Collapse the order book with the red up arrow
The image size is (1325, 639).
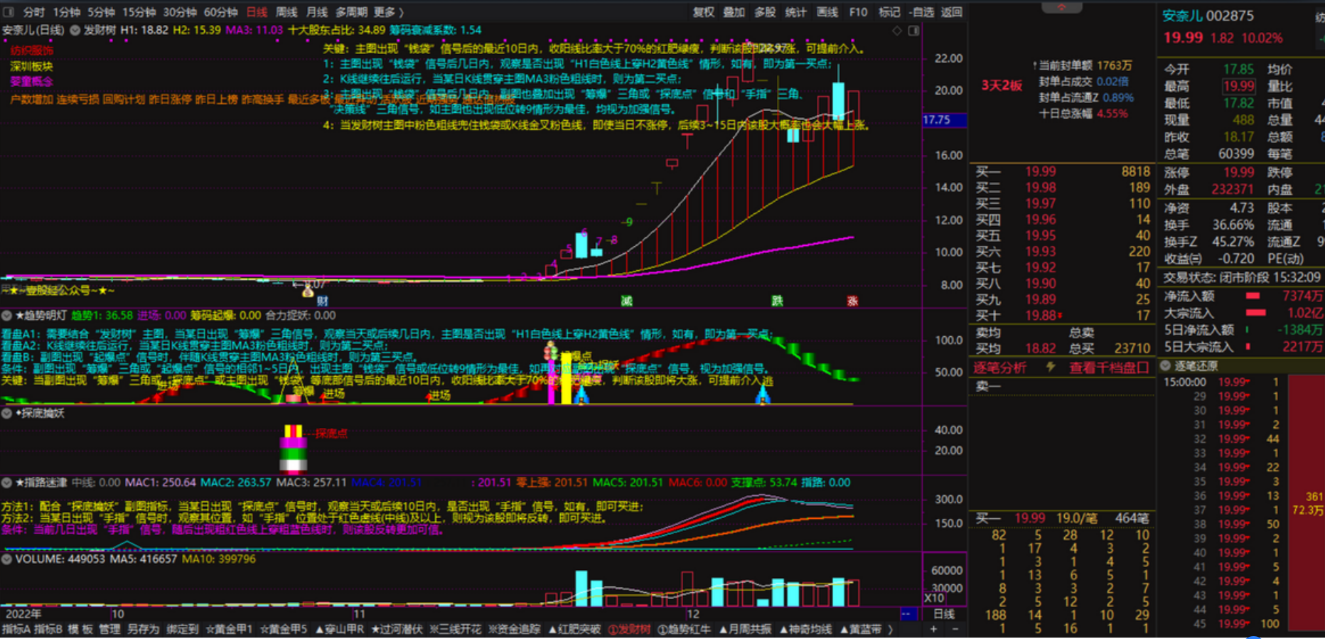click(1061, 7)
